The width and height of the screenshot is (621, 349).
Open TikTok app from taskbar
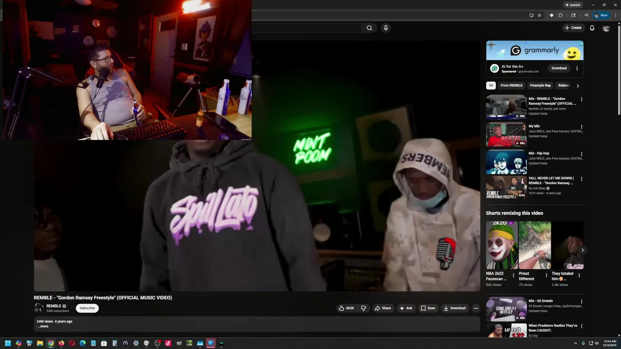point(168,343)
